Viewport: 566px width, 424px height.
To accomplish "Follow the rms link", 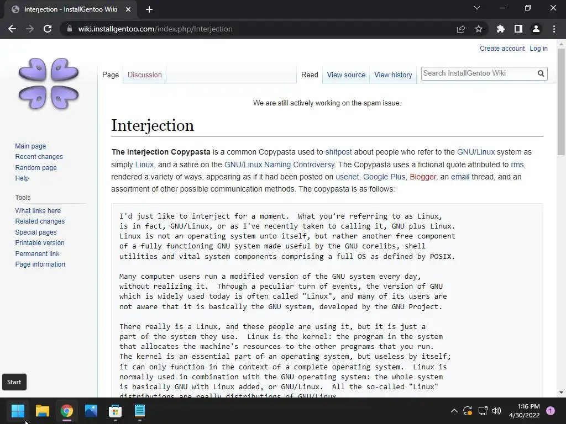I will pos(517,165).
